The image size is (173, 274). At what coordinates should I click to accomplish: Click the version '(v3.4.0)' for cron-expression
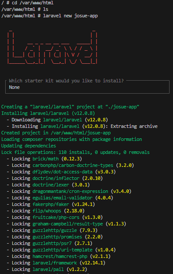point(121,191)
